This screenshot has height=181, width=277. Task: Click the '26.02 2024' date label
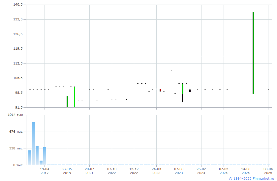point(201,171)
